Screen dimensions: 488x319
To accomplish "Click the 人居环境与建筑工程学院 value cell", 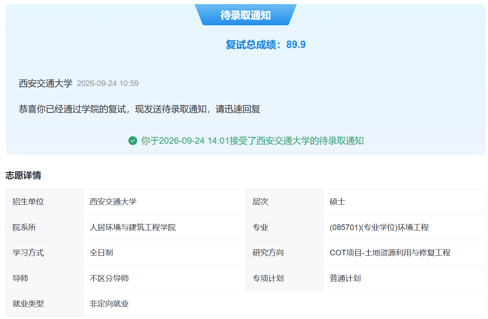I will coord(164,227).
